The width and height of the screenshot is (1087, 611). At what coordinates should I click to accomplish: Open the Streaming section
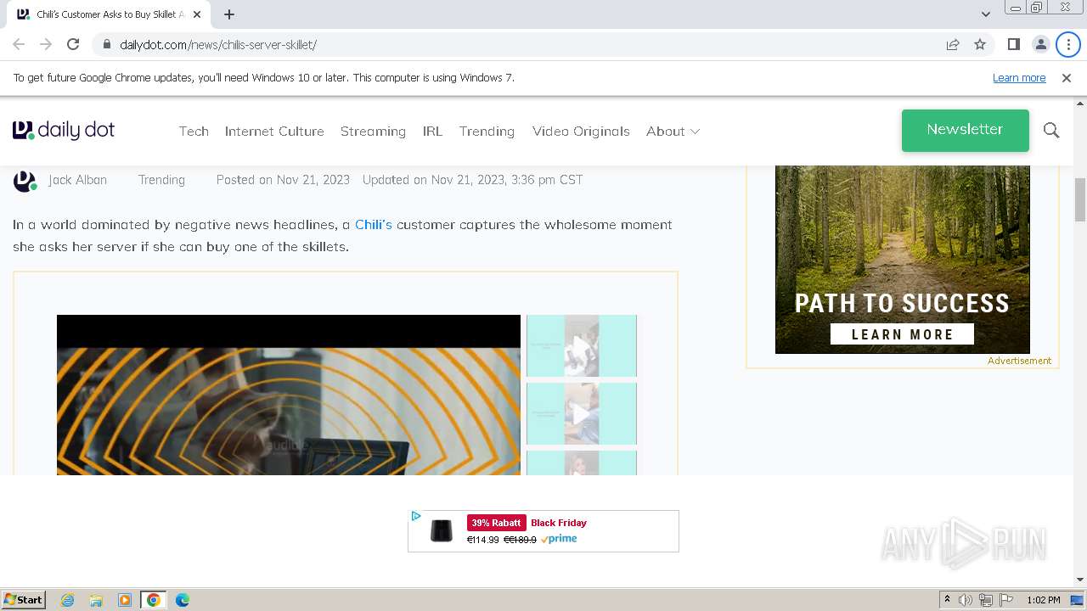pos(373,131)
